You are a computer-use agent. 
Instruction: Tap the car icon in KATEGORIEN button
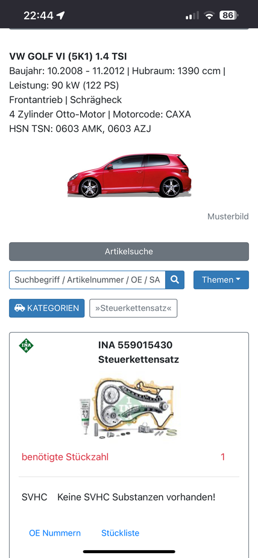(x=19, y=308)
